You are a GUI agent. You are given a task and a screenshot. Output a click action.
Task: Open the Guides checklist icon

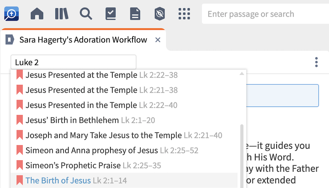(111, 14)
